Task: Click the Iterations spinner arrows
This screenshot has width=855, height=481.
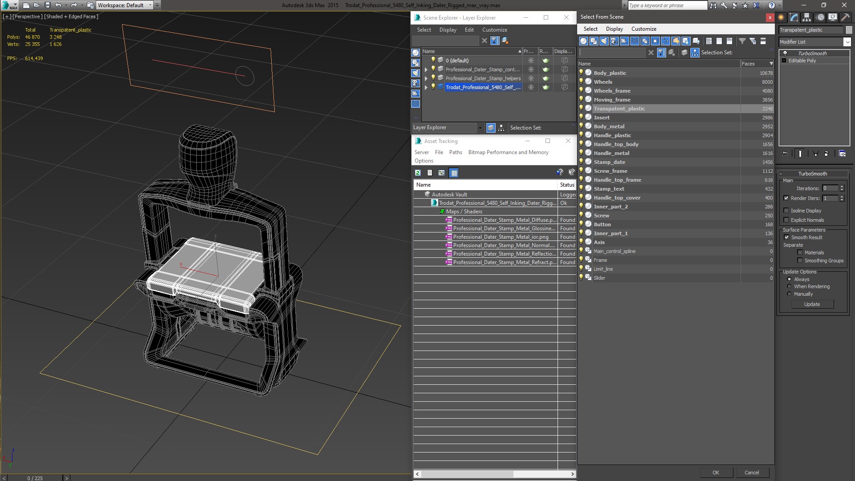Action: click(x=842, y=188)
